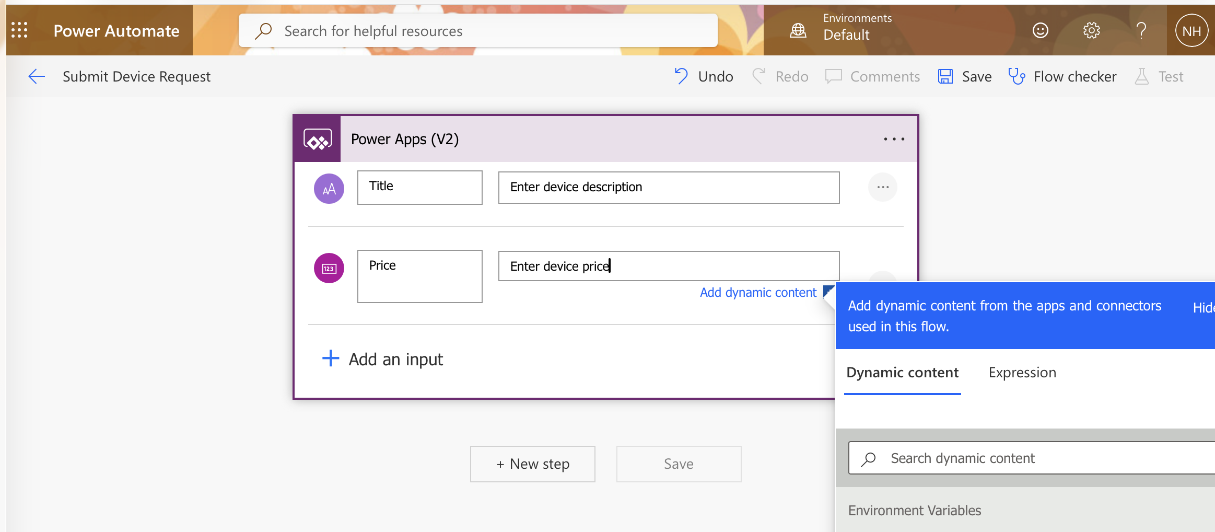
Task: Click the Flow checker stethoscope icon
Action: [x=1016, y=76]
